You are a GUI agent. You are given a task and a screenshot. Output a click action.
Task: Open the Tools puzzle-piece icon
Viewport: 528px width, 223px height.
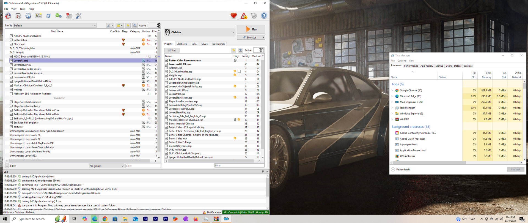(x=69, y=16)
